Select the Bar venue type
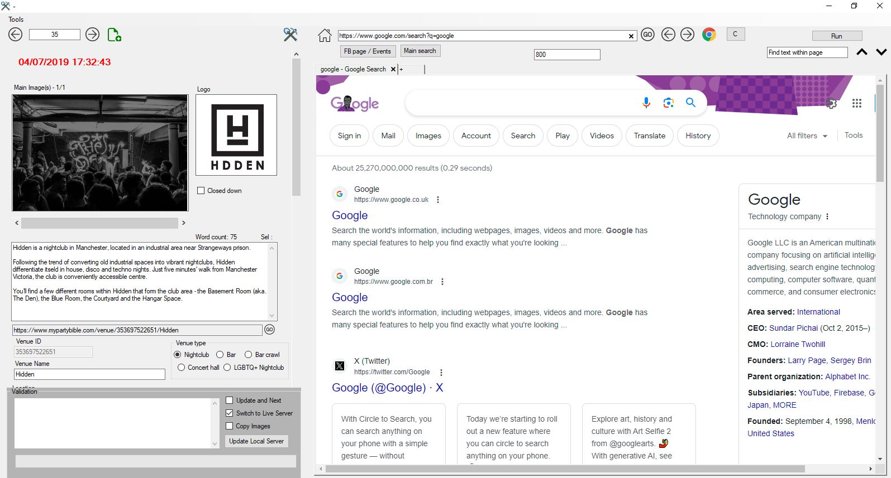Viewport: 891px width, 478px height. tap(220, 355)
